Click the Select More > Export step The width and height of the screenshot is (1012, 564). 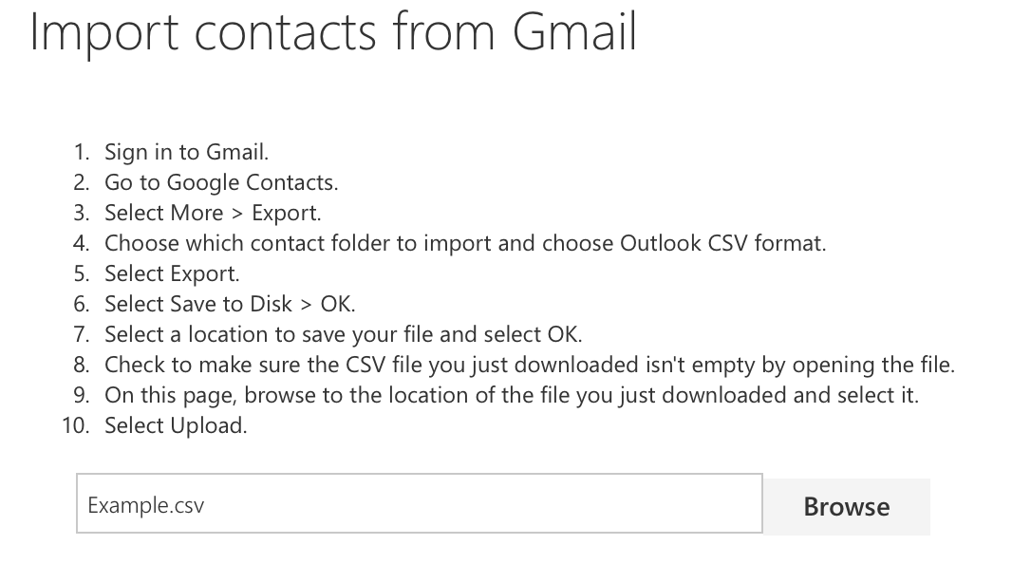(x=213, y=213)
